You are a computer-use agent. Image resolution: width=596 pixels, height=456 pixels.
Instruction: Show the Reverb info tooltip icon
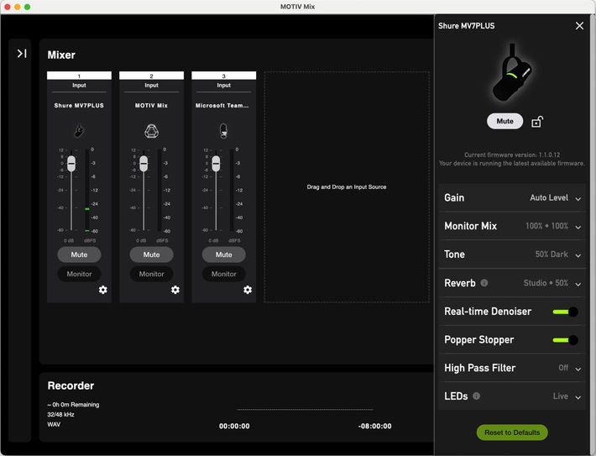coord(484,283)
